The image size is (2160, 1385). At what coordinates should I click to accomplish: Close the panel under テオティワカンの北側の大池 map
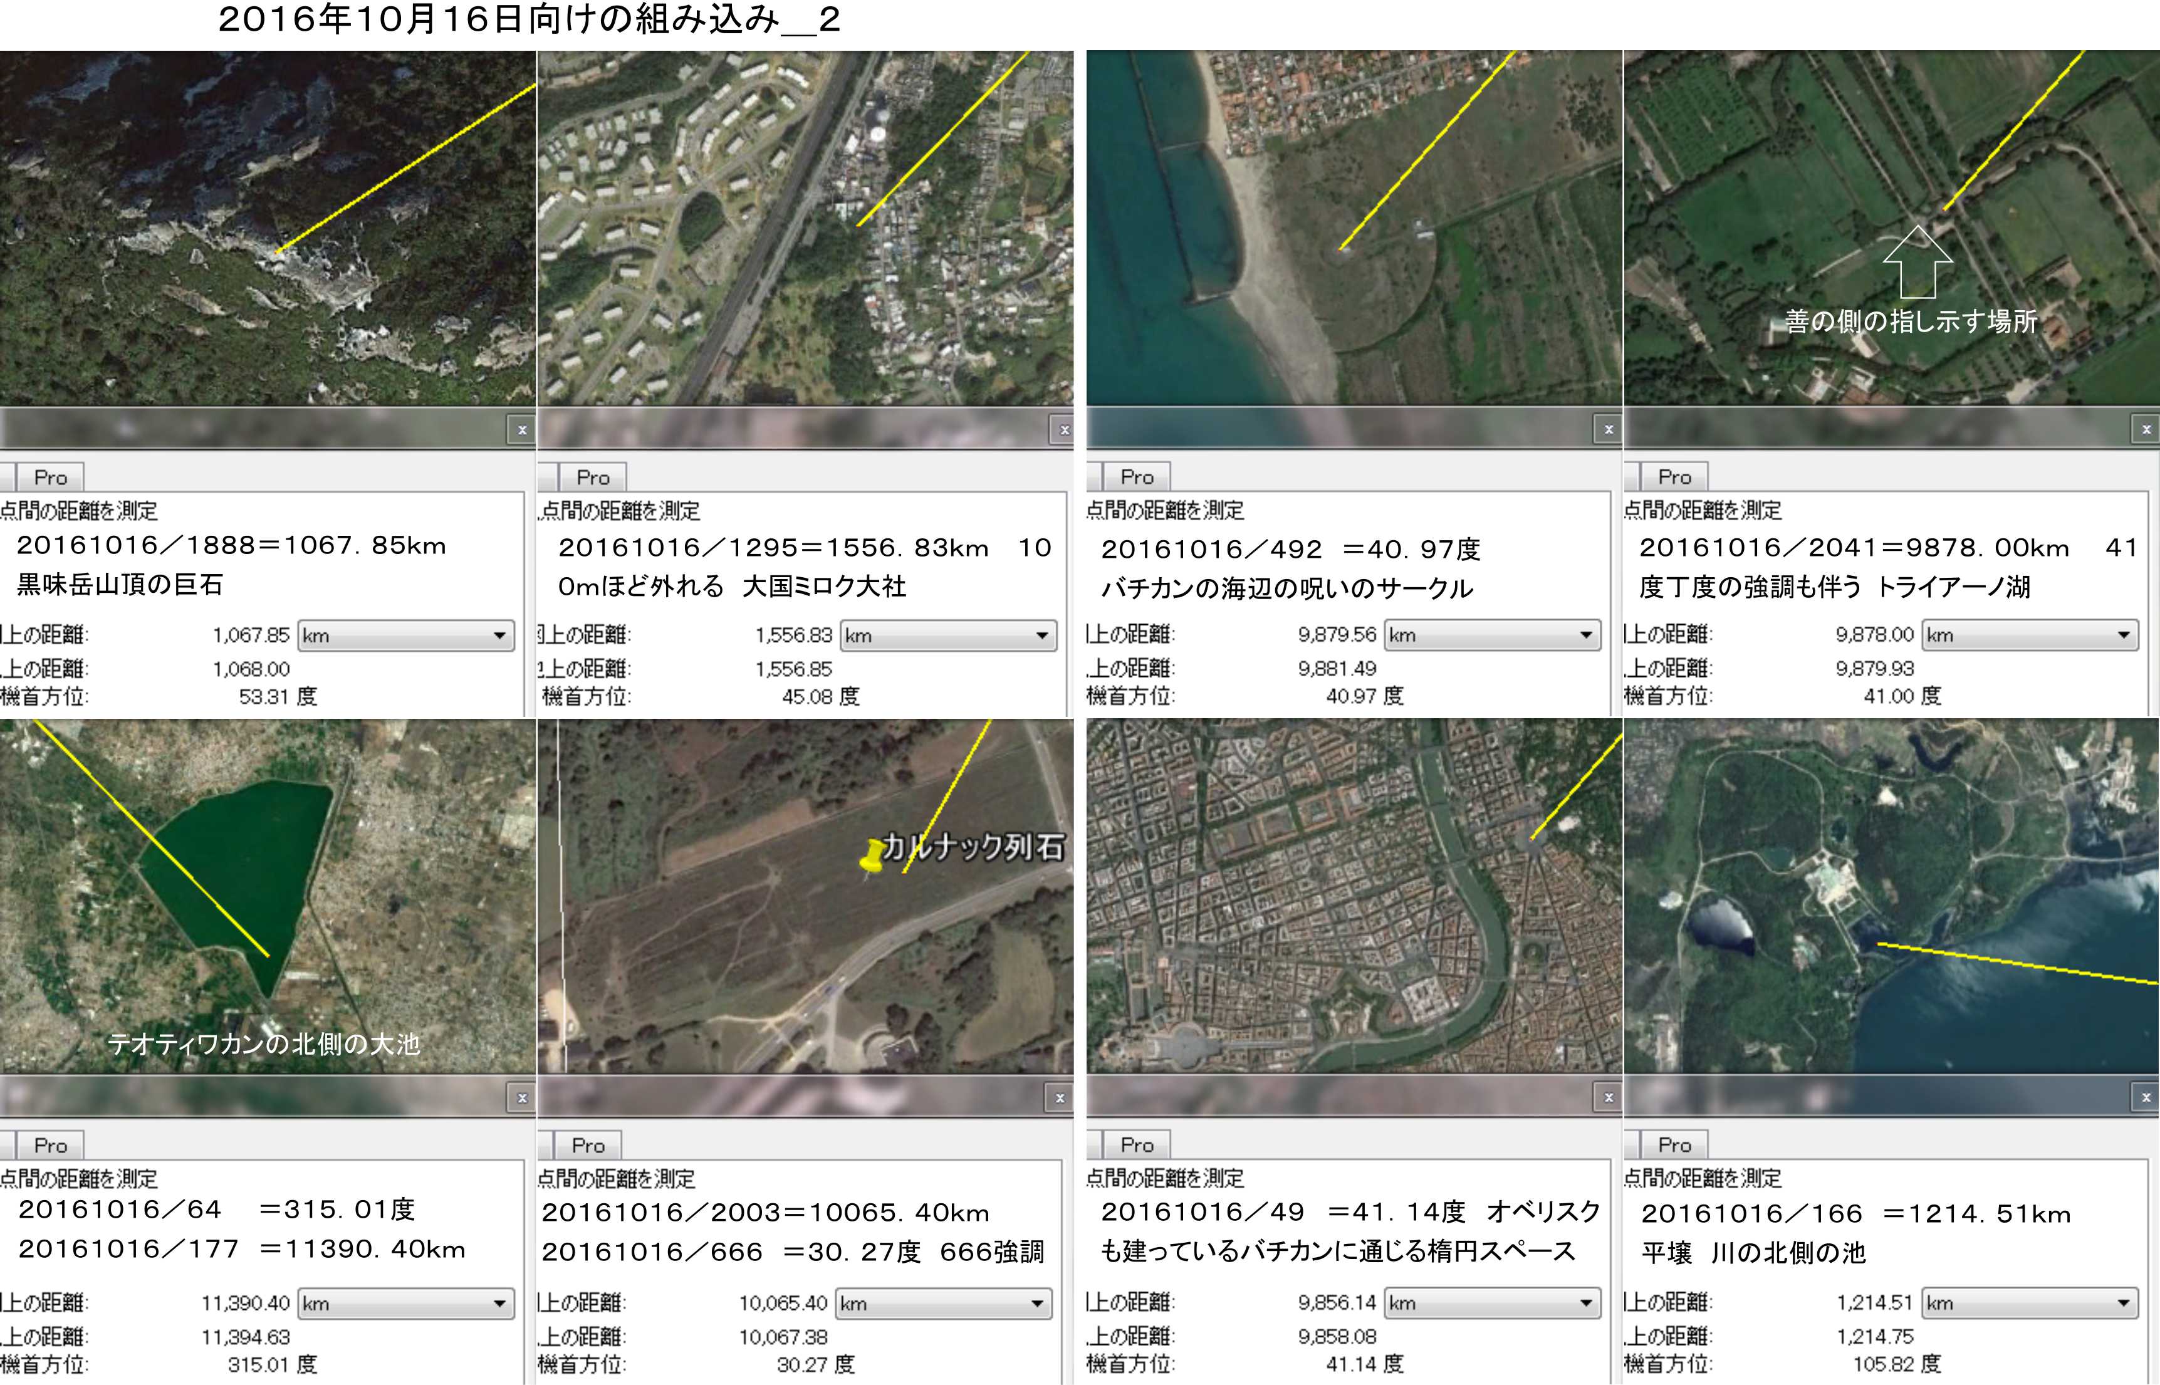(521, 1097)
